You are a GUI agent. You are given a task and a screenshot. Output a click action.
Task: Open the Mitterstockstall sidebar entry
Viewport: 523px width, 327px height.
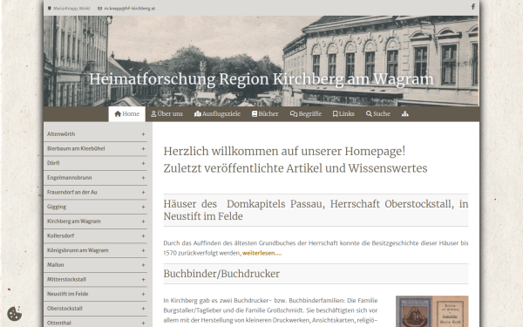click(x=67, y=279)
